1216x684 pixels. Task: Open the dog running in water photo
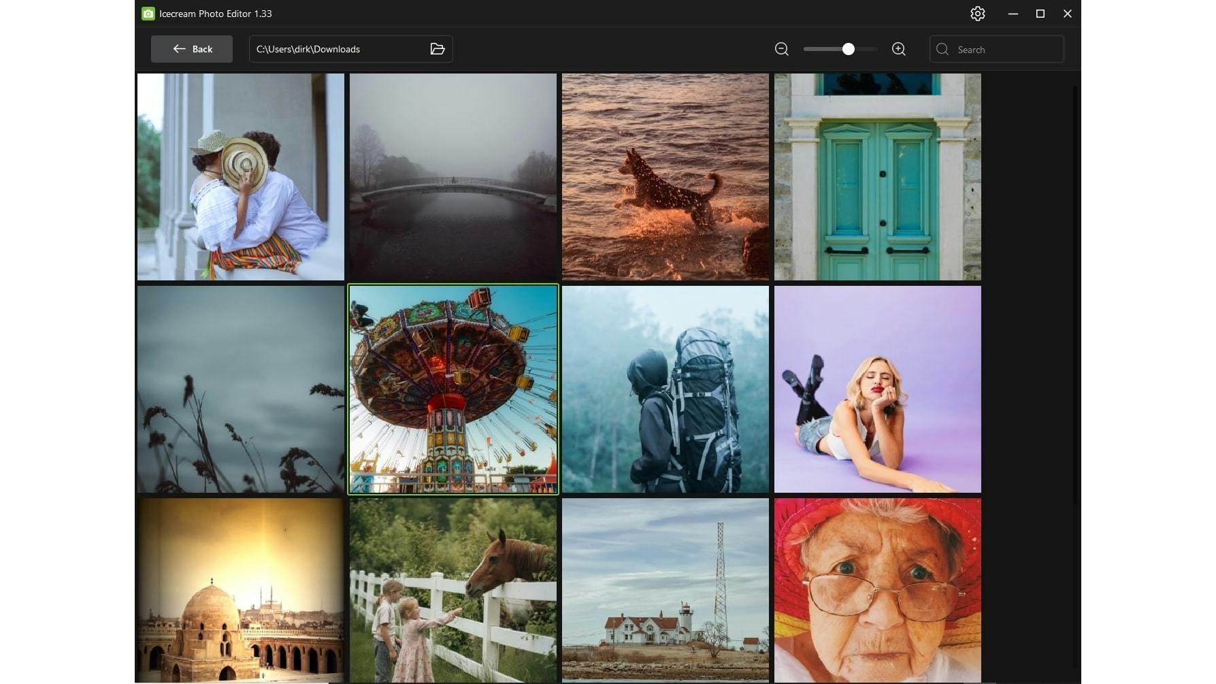pos(665,177)
